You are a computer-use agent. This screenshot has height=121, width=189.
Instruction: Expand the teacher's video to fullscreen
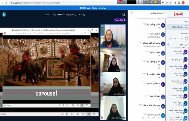(x=102, y=26)
